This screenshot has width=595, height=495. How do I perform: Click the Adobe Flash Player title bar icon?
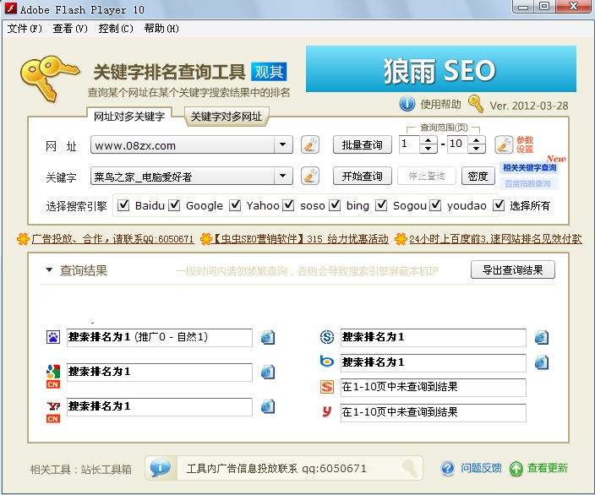tap(11, 8)
